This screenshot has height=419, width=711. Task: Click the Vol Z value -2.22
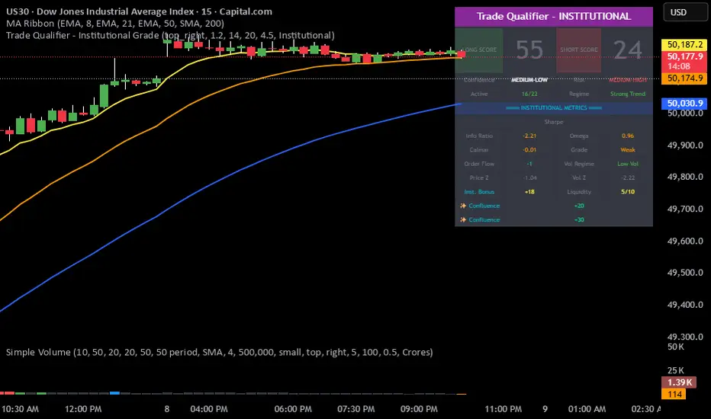[628, 178]
